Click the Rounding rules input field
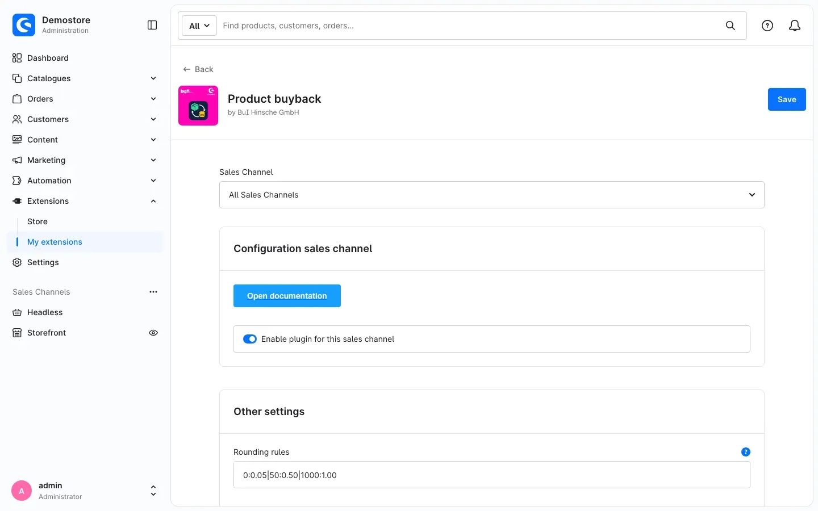Screen dimensions: 818x511 point(492,475)
